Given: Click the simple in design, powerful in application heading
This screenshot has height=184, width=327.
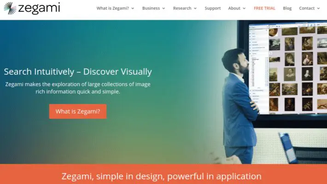Looking at the screenshot, I should click(x=161, y=176).
